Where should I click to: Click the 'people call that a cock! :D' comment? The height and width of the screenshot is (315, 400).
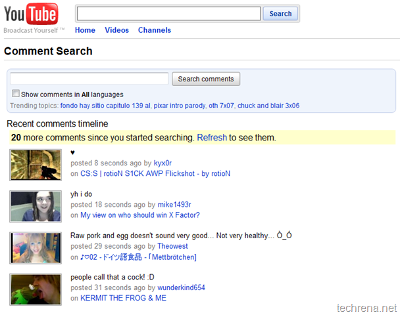pos(113,277)
